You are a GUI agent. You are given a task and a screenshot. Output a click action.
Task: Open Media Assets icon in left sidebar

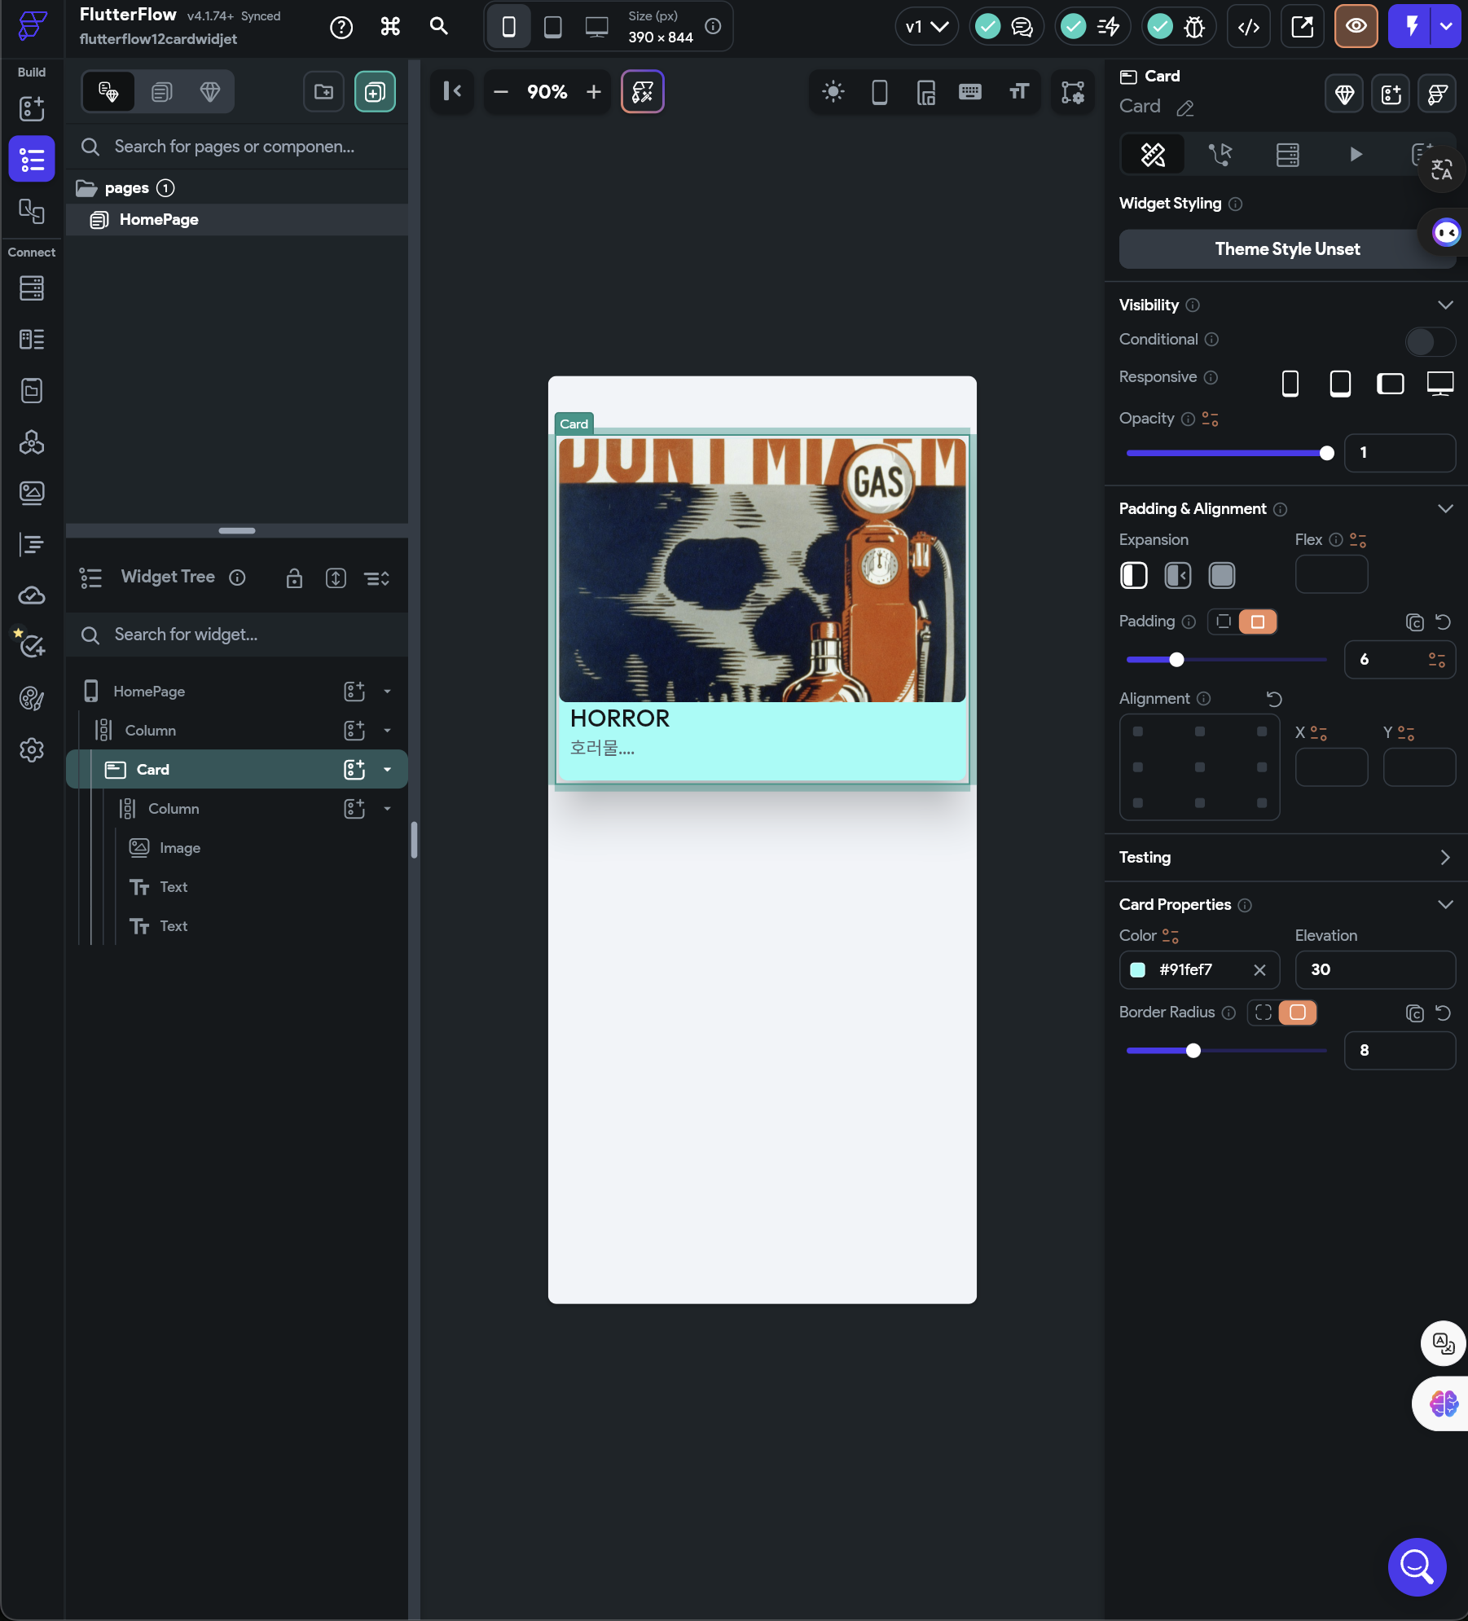pos(32,493)
